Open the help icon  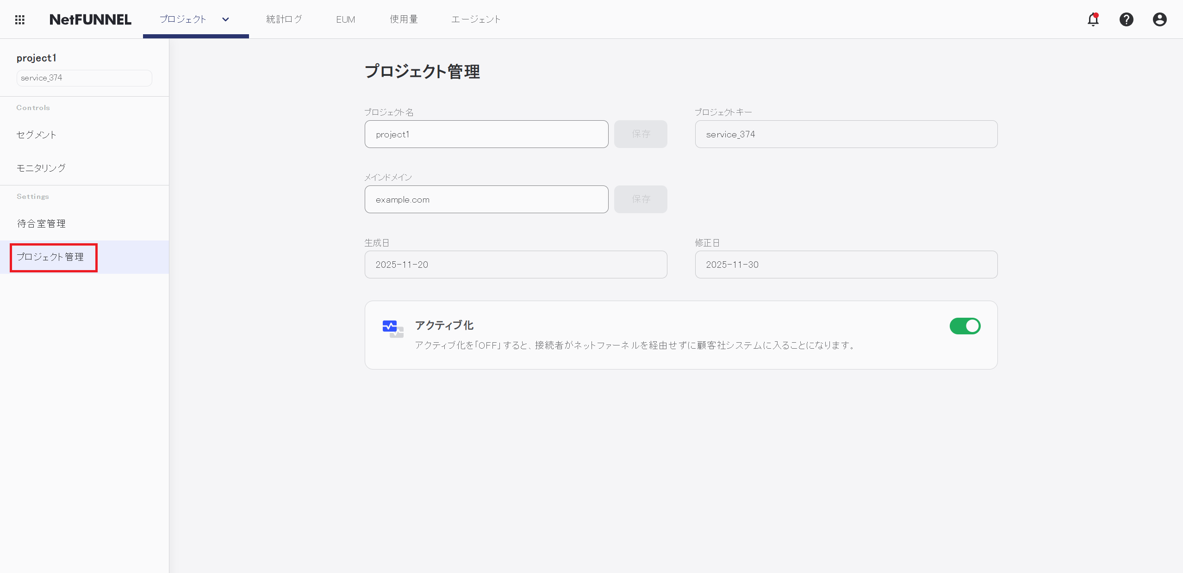(1127, 19)
